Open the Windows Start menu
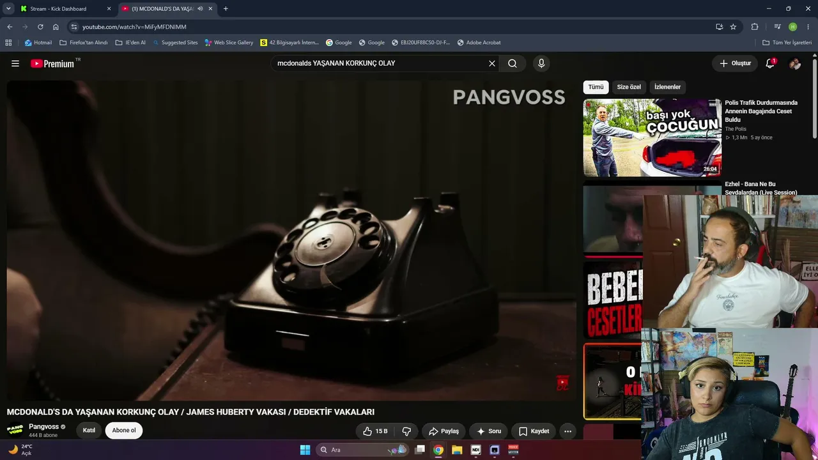818x460 pixels. 305,450
